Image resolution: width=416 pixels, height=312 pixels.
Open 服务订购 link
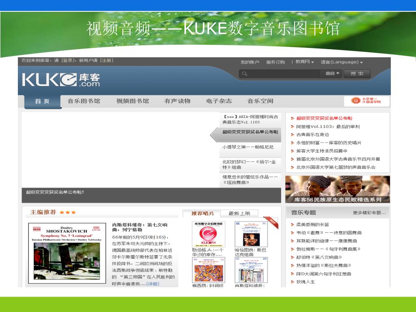click(x=275, y=62)
